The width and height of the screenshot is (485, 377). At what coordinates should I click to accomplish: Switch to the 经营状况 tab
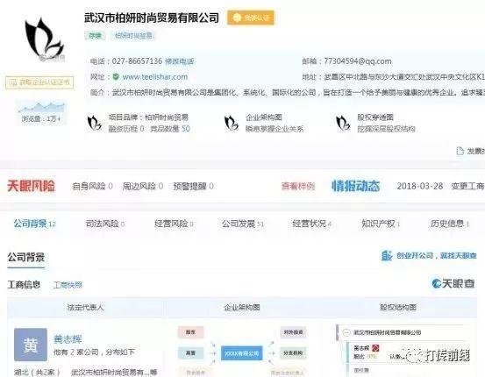[x=312, y=224]
